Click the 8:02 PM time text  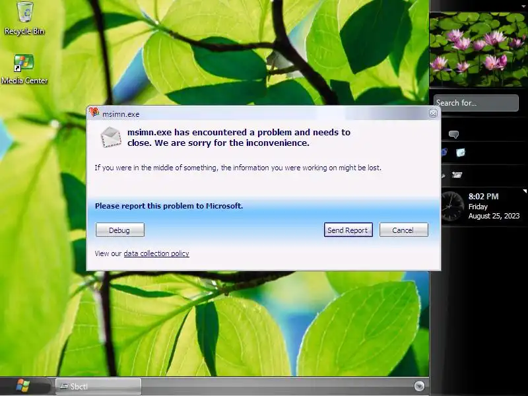coord(483,196)
